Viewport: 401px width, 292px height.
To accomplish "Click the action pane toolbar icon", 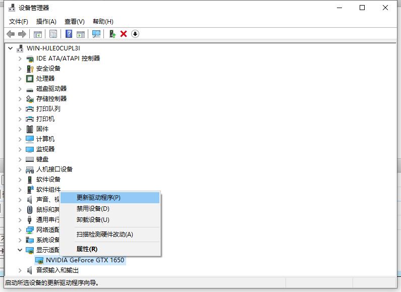I will (x=81, y=34).
